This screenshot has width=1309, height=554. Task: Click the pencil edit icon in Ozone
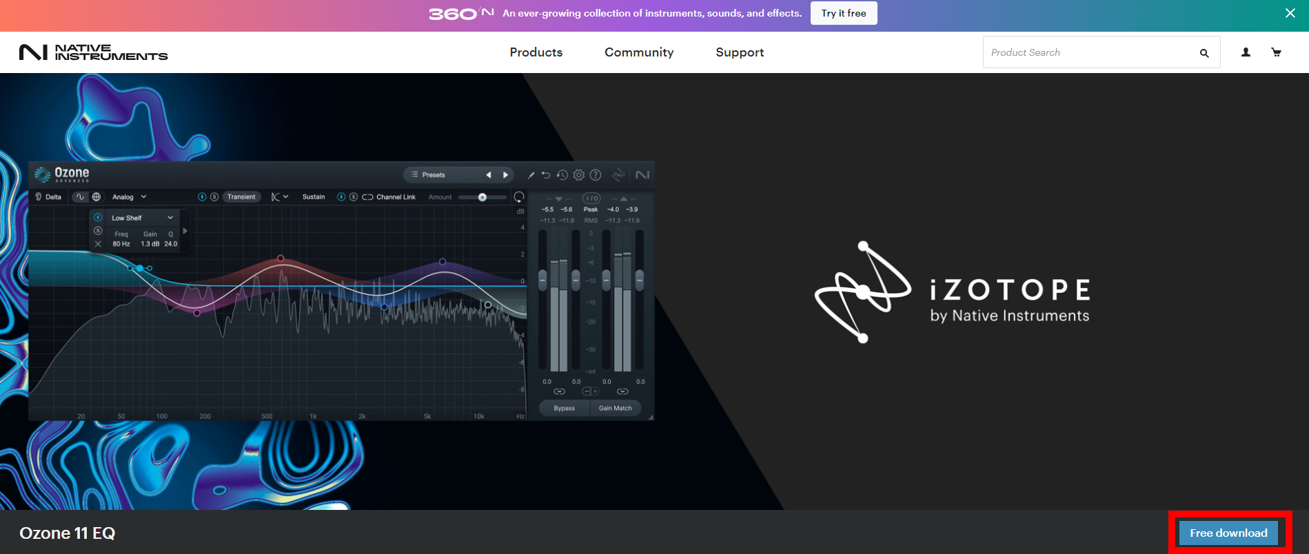pos(531,175)
